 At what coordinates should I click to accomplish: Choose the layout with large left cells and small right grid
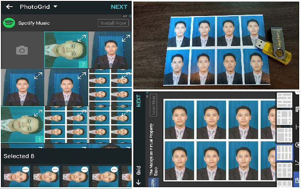pos(285,136)
